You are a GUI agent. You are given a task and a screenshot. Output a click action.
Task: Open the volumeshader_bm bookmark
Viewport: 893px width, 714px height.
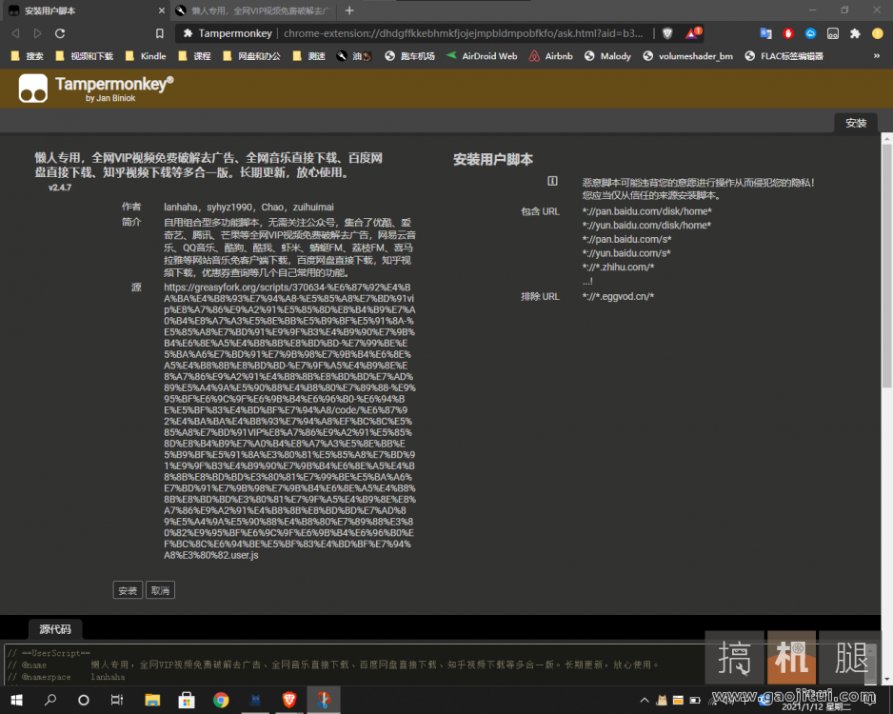(x=687, y=56)
